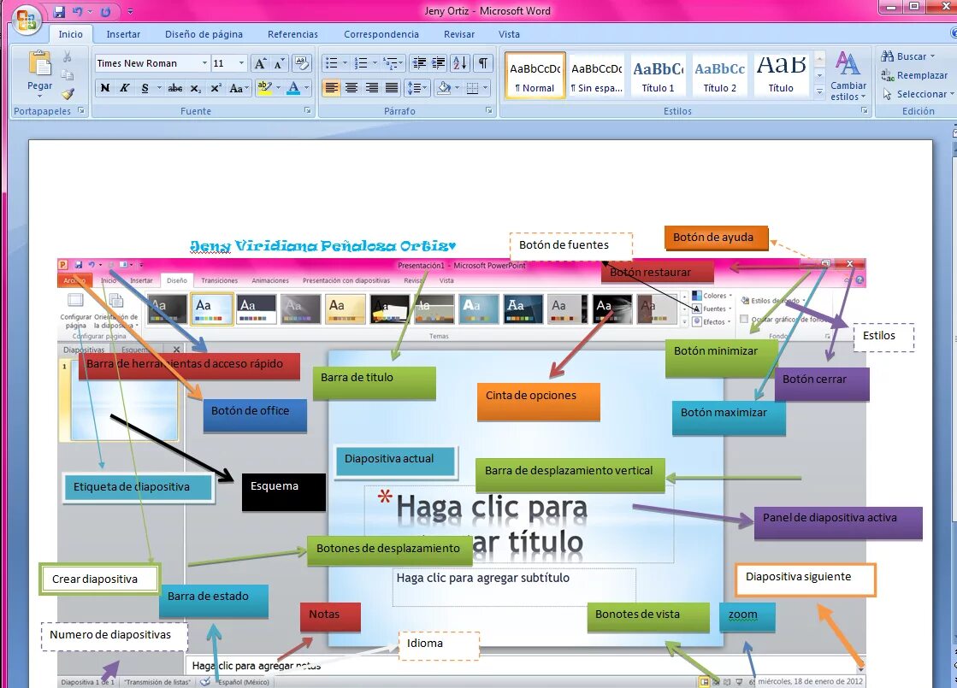This screenshot has height=688, width=957.
Task: Apply the Sin espa... style
Action: [597, 75]
